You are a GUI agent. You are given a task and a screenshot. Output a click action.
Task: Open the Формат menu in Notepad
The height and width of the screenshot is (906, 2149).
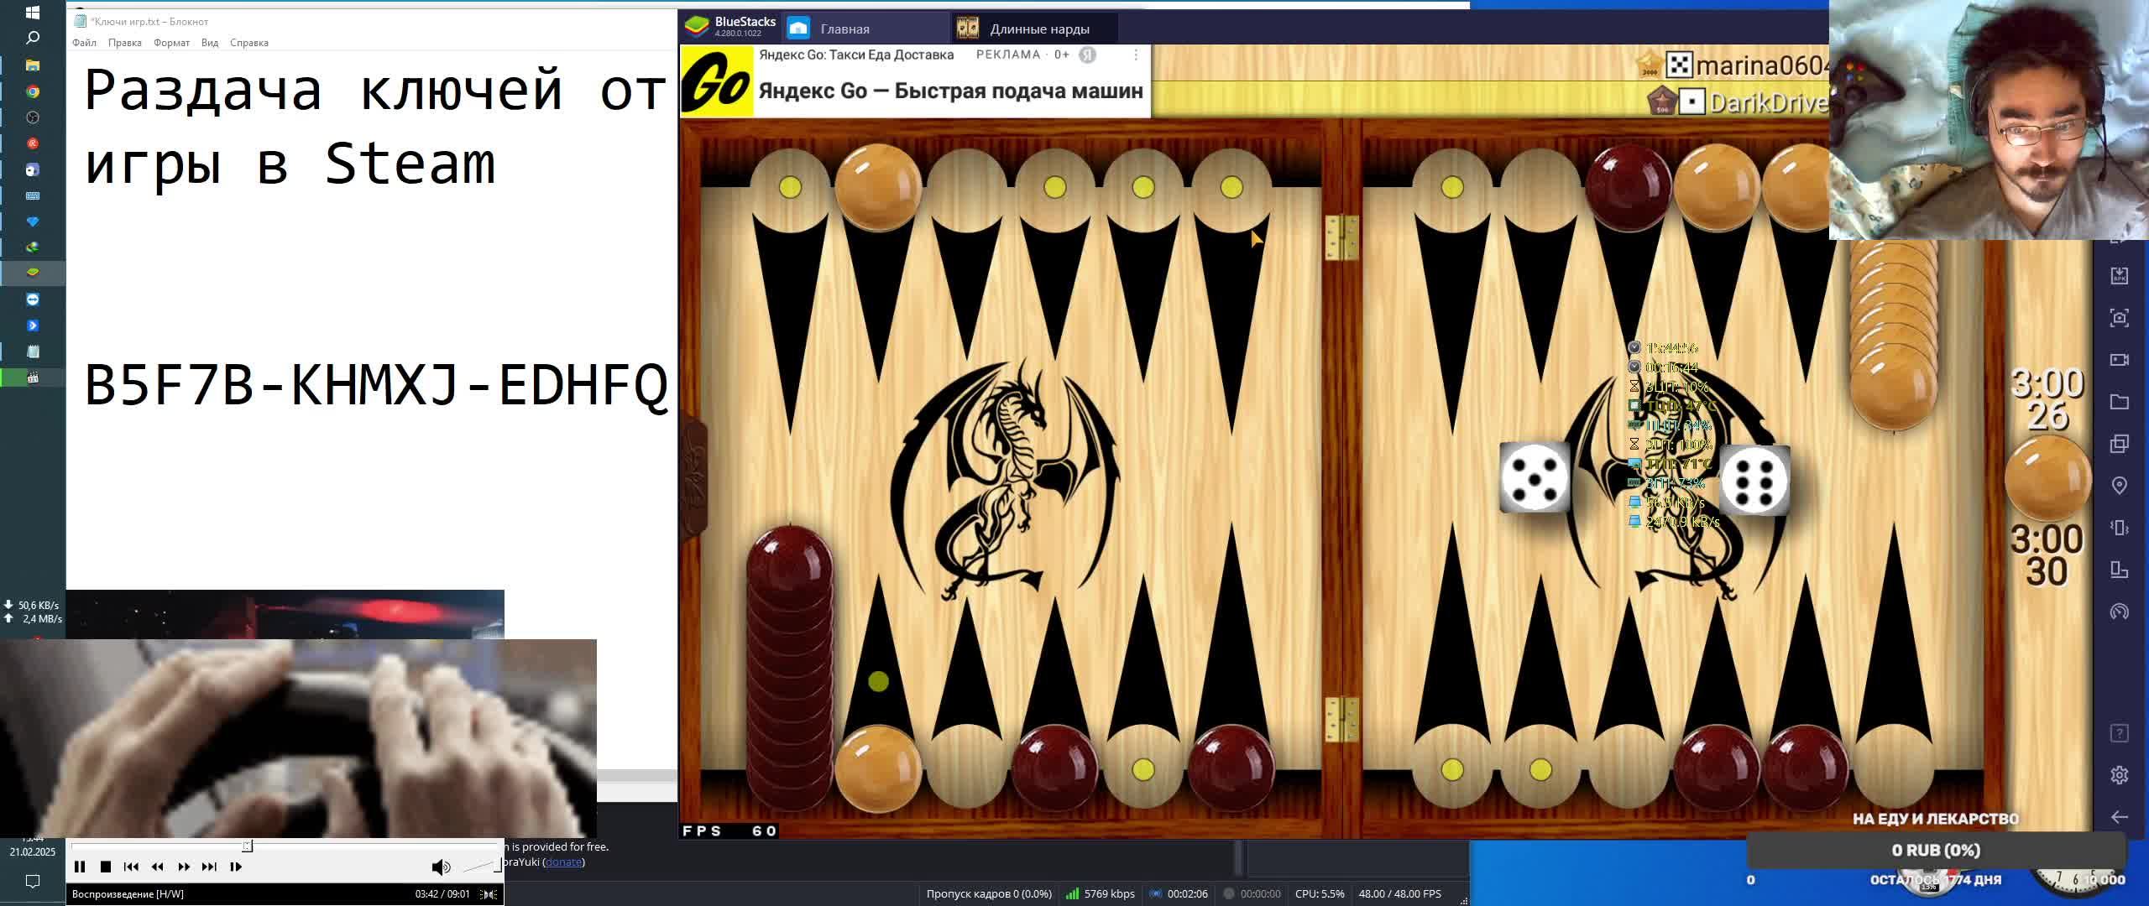[x=171, y=43]
